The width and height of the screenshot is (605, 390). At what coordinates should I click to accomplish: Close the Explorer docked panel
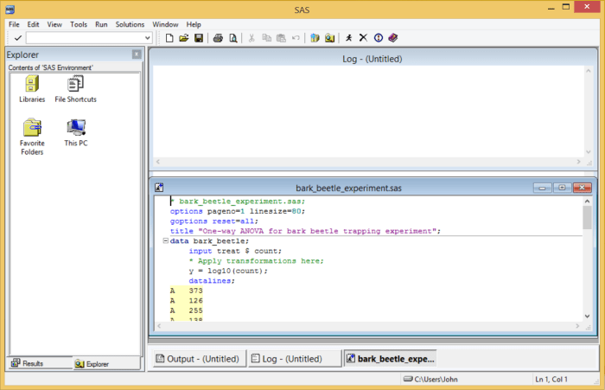(x=136, y=54)
